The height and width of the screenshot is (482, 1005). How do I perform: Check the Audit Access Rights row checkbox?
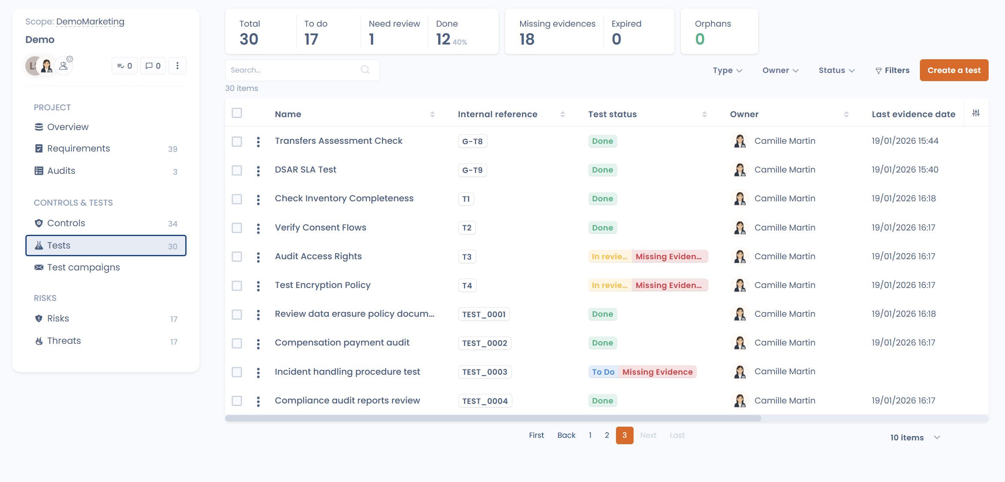tap(237, 257)
